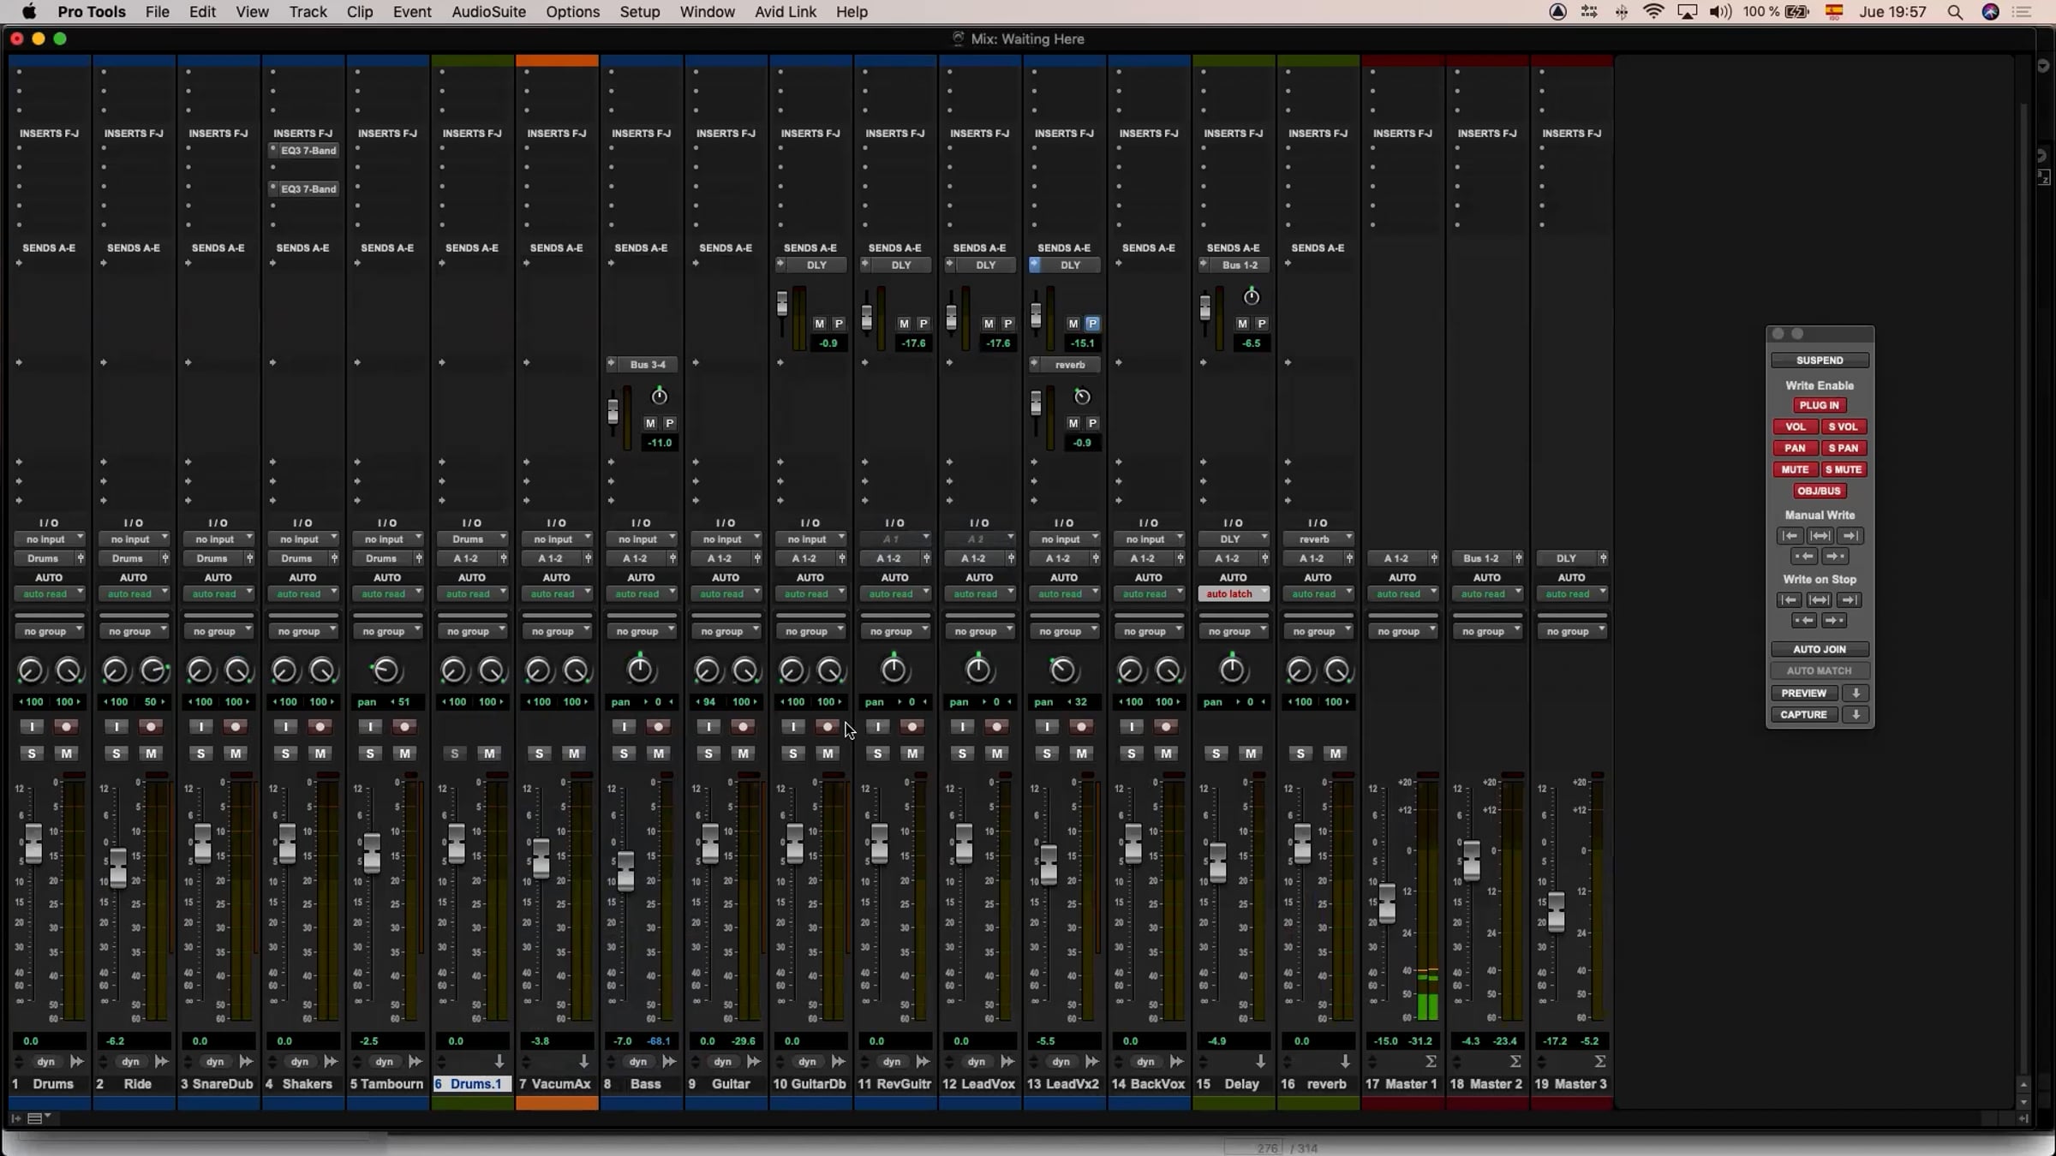Image resolution: width=2056 pixels, height=1156 pixels.
Task: Click the reverb send pan knob on LeadVx2
Action: (1082, 396)
